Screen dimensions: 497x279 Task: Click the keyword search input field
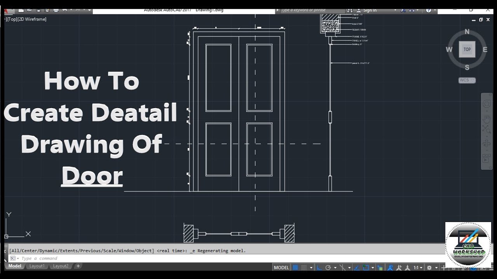click(x=313, y=10)
